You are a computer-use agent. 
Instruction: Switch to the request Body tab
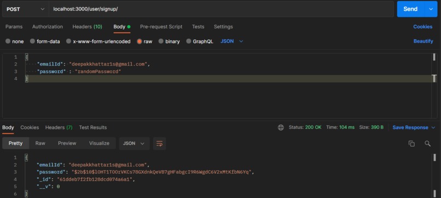(122, 27)
